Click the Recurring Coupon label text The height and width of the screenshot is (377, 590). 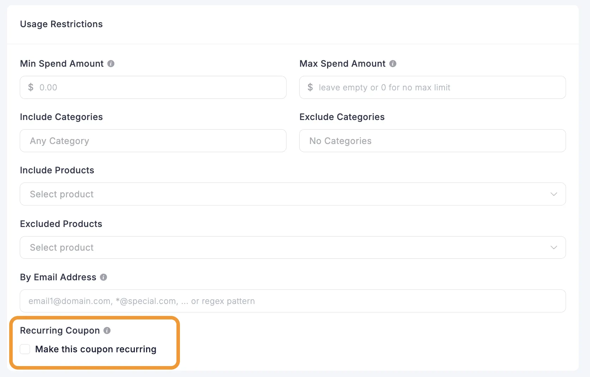(x=60, y=331)
